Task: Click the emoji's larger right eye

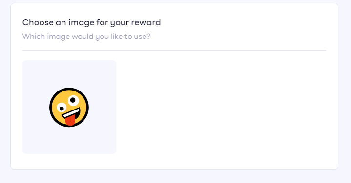Action: coord(73,100)
